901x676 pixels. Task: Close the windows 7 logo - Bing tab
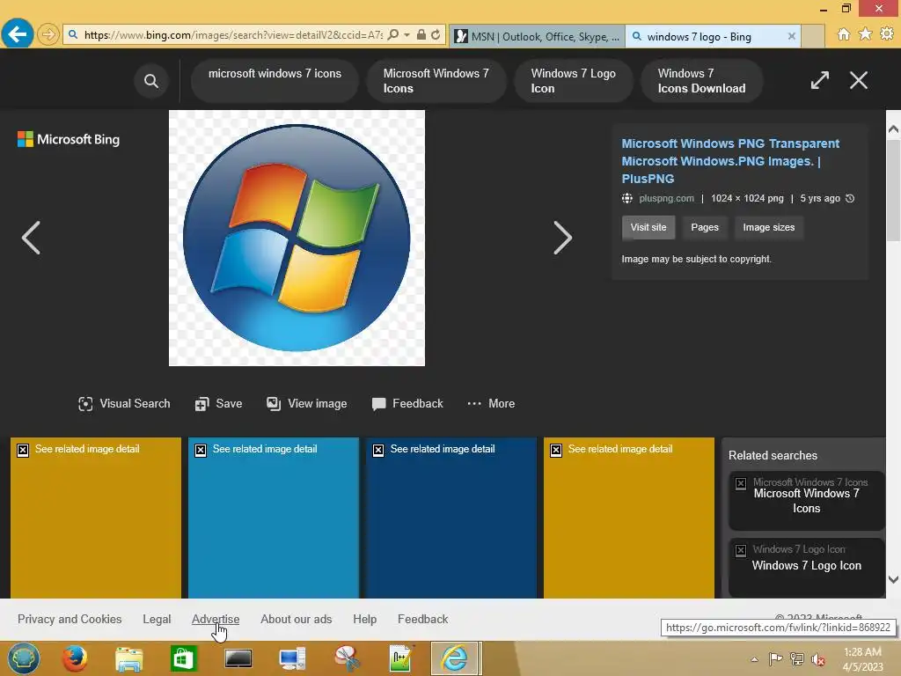tap(791, 36)
